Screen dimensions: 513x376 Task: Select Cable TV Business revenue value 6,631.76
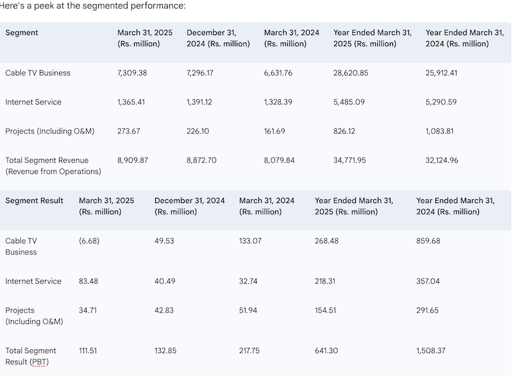pyautogui.click(x=278, y=73)
